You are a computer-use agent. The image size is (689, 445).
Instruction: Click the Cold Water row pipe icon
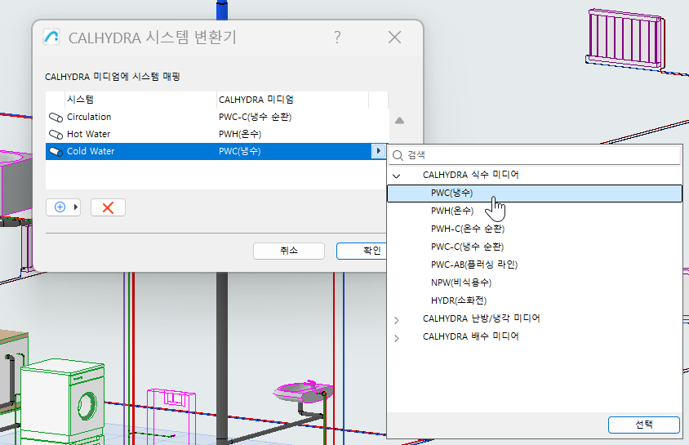pyautogui.click(x=56, y=152)
